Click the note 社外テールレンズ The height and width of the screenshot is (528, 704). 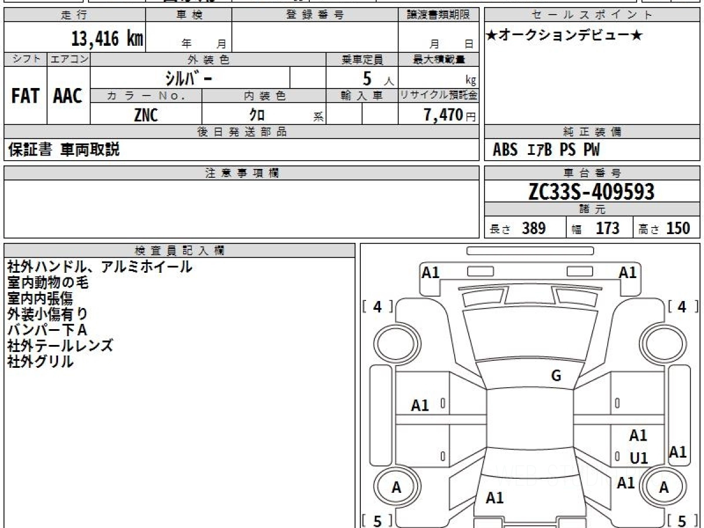coord(60,346)
